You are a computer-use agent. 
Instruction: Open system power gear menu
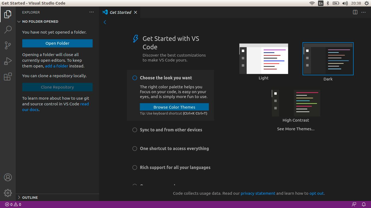pos(367,3)
